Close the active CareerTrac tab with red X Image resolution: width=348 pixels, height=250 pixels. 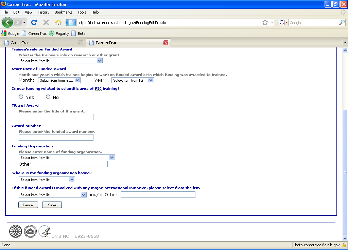pyautogui.click(x=166, y=43)
